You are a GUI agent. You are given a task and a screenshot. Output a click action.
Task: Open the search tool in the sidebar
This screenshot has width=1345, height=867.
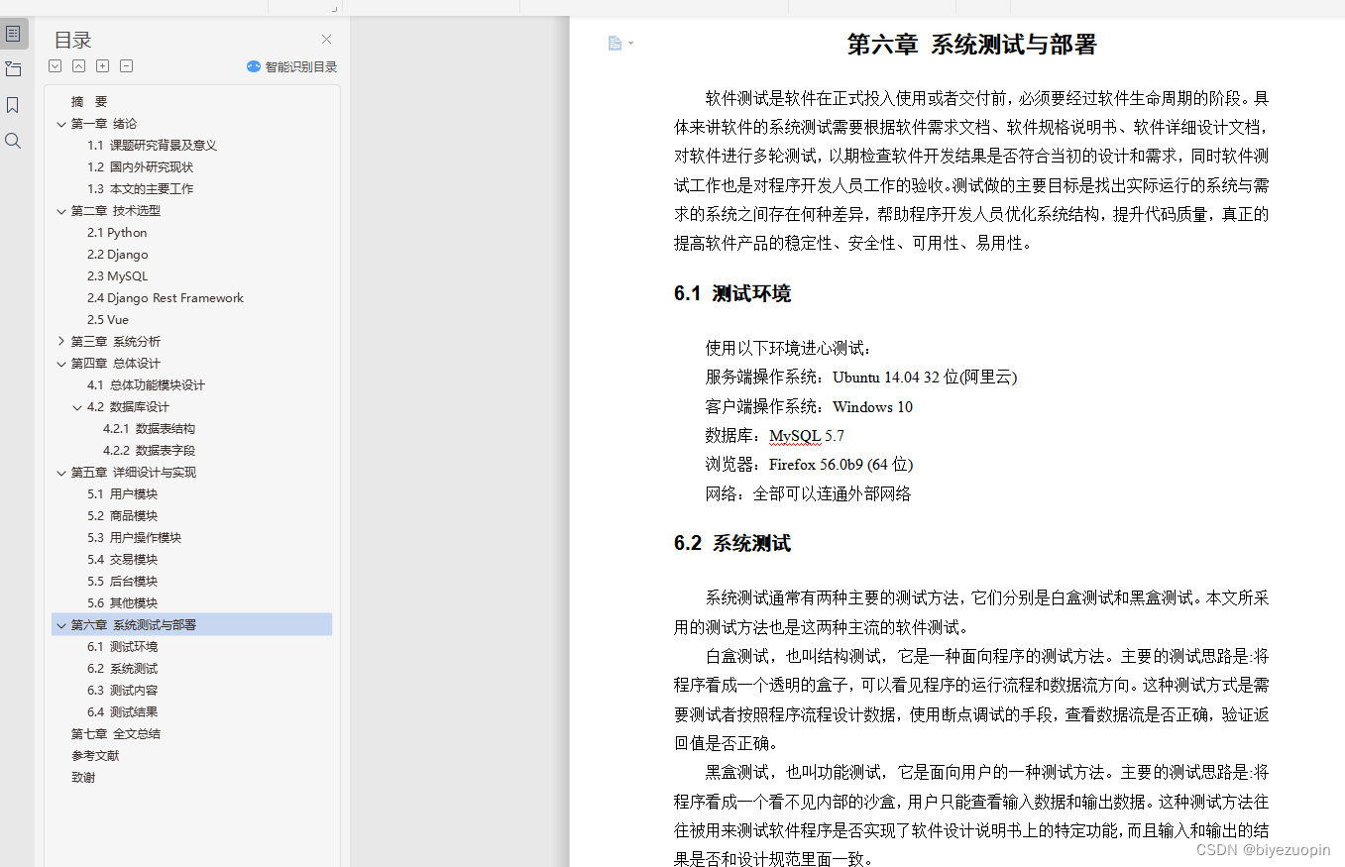point(13,140)
